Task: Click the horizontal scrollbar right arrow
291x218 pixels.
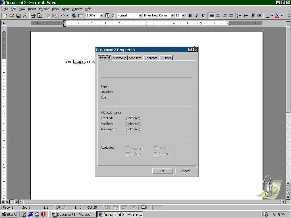Action: point(283,202)
